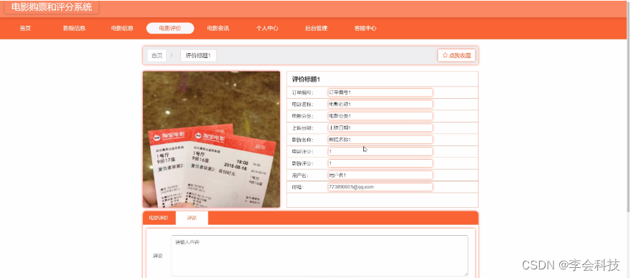The width and height of the screenshot is (631, 278).
Task: Click the 评论 label beside the textarea
Action: pyautogui.click(x=158, y=256)
